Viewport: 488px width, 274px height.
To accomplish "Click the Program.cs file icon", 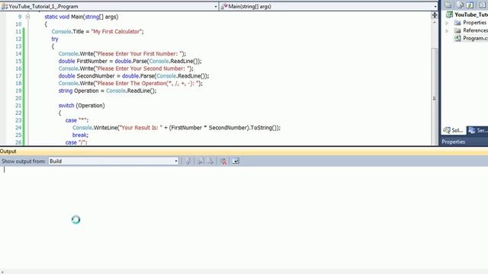I will pyautogui.click(x=457, y=38).
